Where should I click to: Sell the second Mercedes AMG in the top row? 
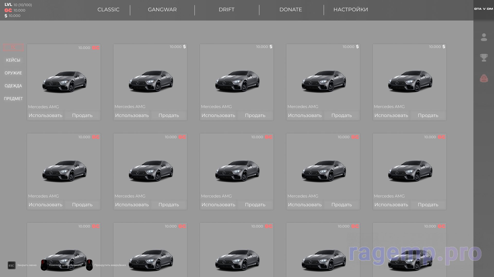point(169,115)
